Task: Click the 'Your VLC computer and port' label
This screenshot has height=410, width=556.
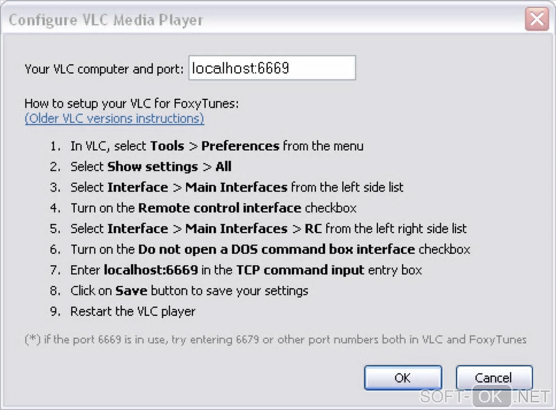Action: [104, 69]
